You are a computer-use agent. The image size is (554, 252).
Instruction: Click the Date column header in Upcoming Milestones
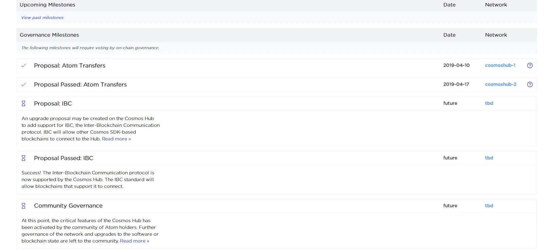pos(449,5)
